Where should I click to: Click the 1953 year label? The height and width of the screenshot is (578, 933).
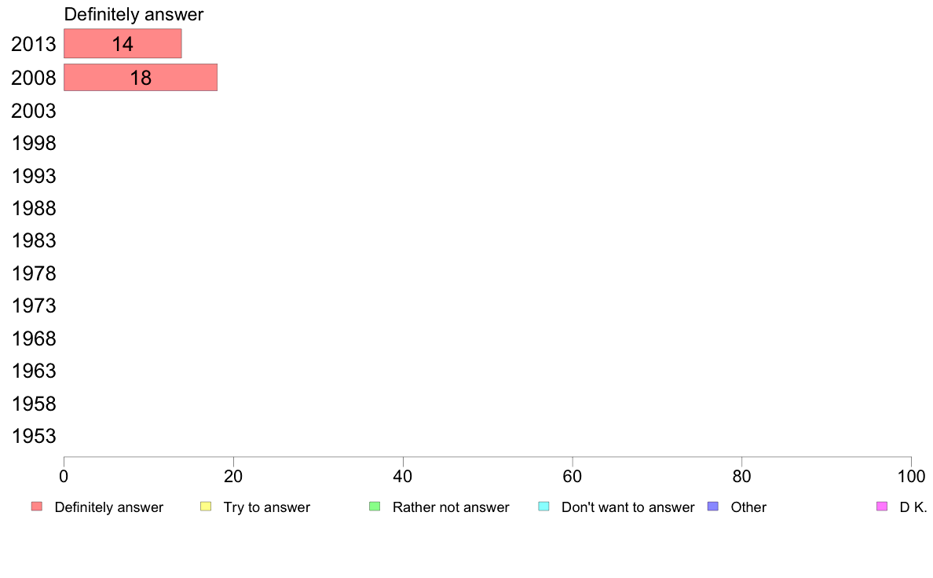pyautogui.click(x=34, y=437)
